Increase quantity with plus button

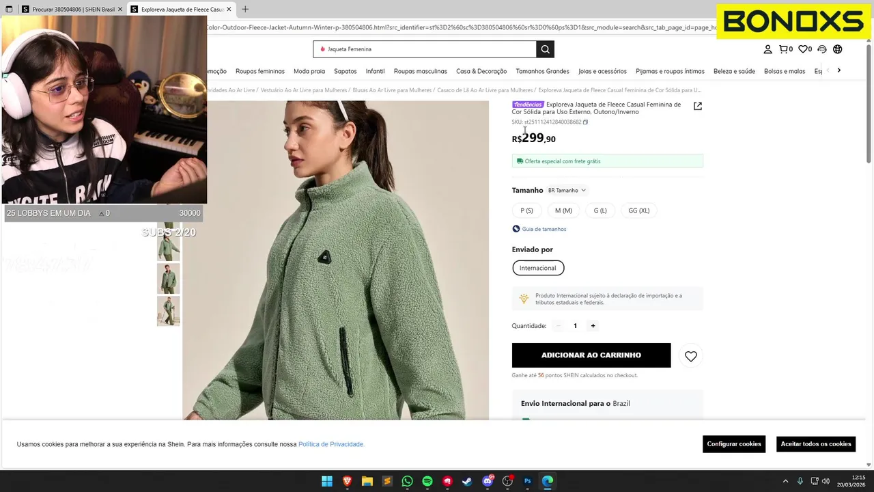[x=593, y=326]
